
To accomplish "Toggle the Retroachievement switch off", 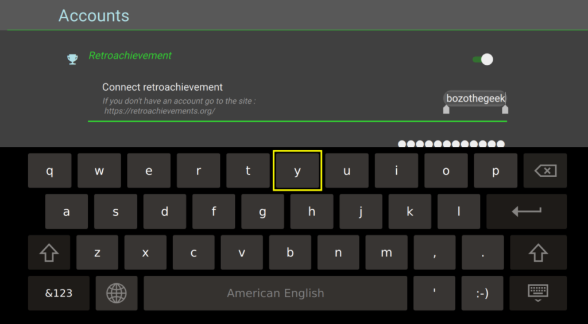I will tap(482, 60).
